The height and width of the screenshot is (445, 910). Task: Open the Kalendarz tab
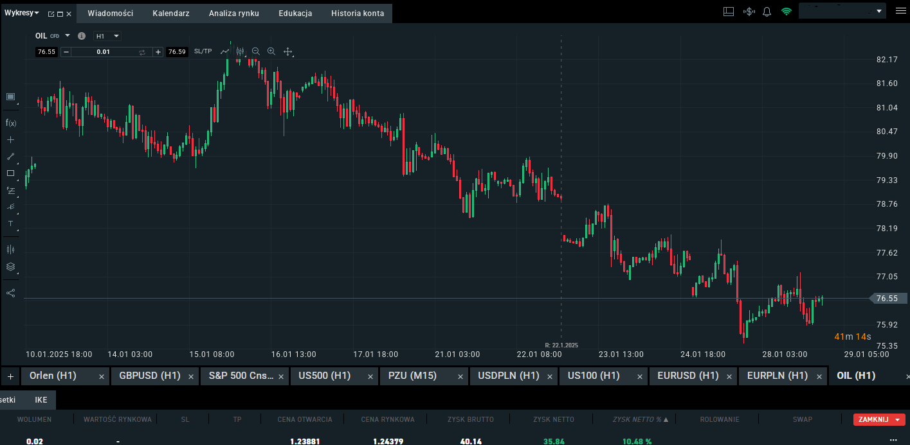pos(171,13)
